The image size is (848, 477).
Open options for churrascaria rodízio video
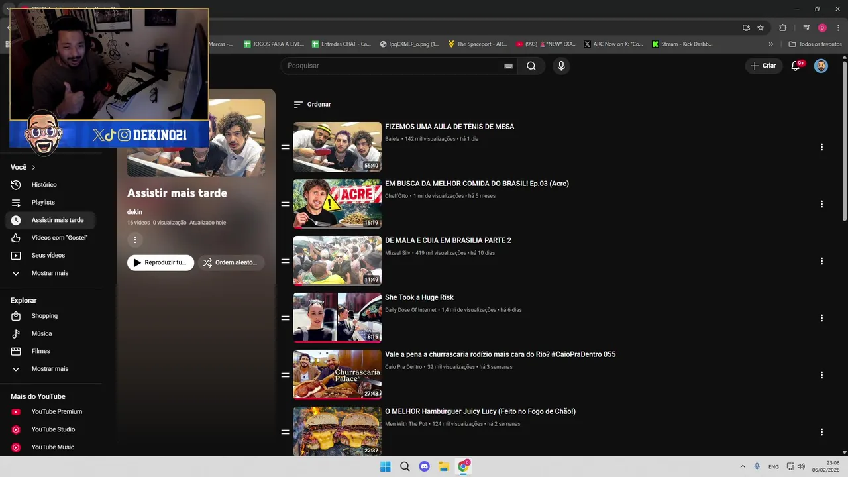[x=821, y=375]
